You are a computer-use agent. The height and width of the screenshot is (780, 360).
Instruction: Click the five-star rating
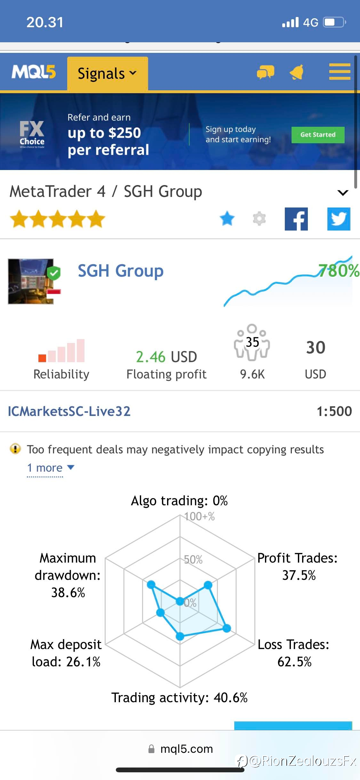pyautogui.click(x=58, y=219)
